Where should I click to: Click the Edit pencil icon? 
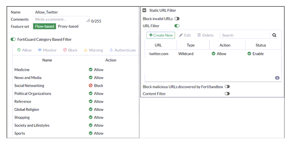pos(181,35)
